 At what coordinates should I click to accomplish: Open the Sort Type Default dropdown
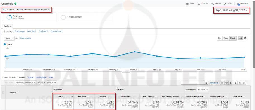click(x=51, y=83)
